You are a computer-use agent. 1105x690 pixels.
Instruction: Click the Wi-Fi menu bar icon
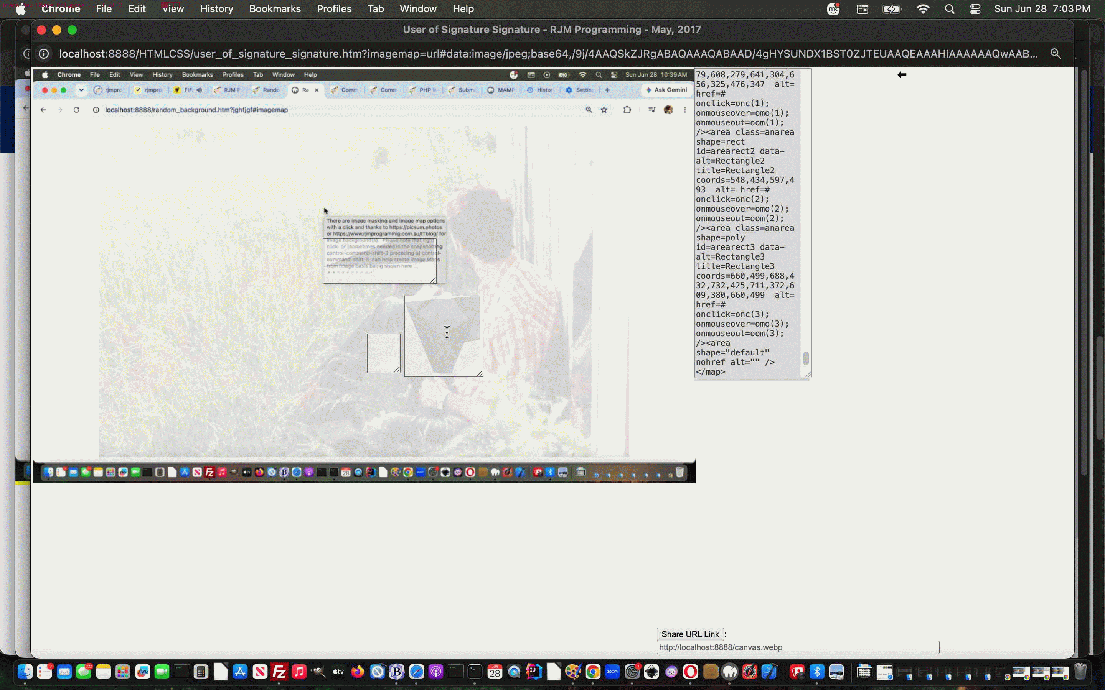click(923, 9)
